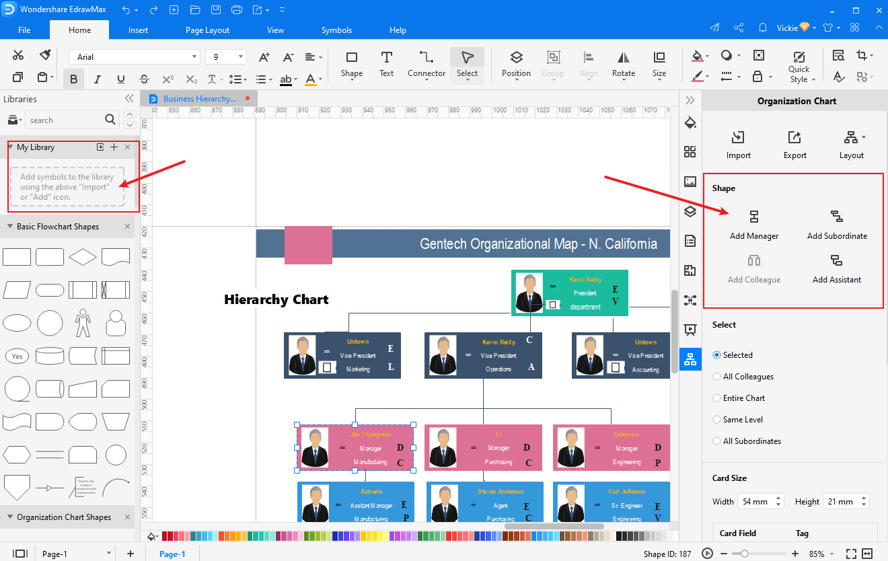Select Kevin Reilly President card
Viewport: 888px width, 561px height.
coord(569,293)
